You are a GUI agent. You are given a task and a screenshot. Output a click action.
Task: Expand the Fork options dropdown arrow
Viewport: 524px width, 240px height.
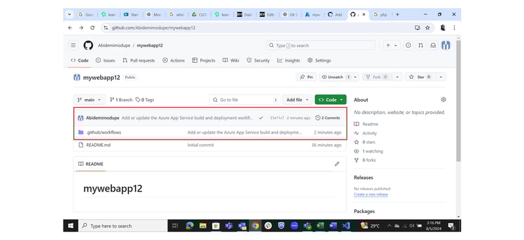pyautogui.click(x=397, y=77)
